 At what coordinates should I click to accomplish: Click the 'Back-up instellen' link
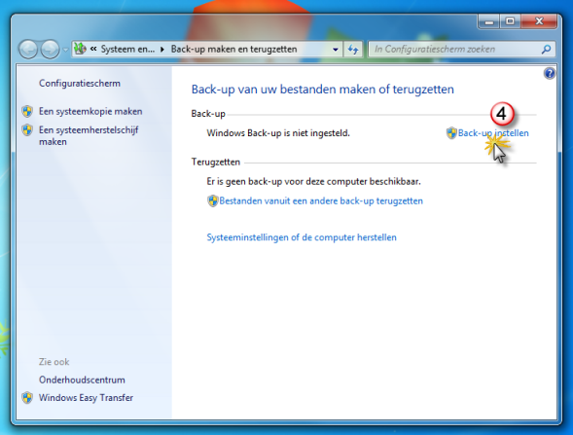coord(493,133)
